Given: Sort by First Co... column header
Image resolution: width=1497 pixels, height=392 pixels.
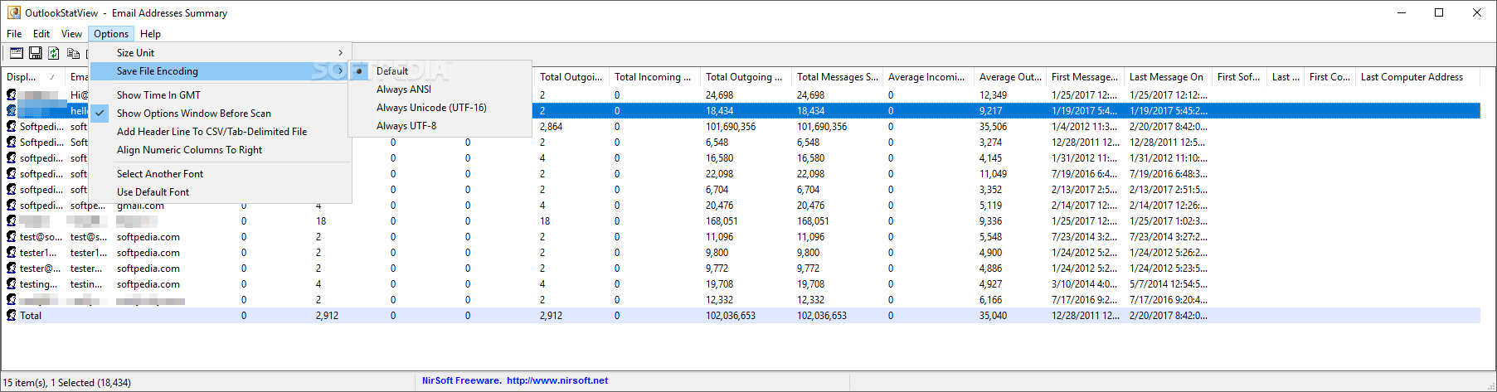Looking at the screenshot, I should (x=1330, y=77).
